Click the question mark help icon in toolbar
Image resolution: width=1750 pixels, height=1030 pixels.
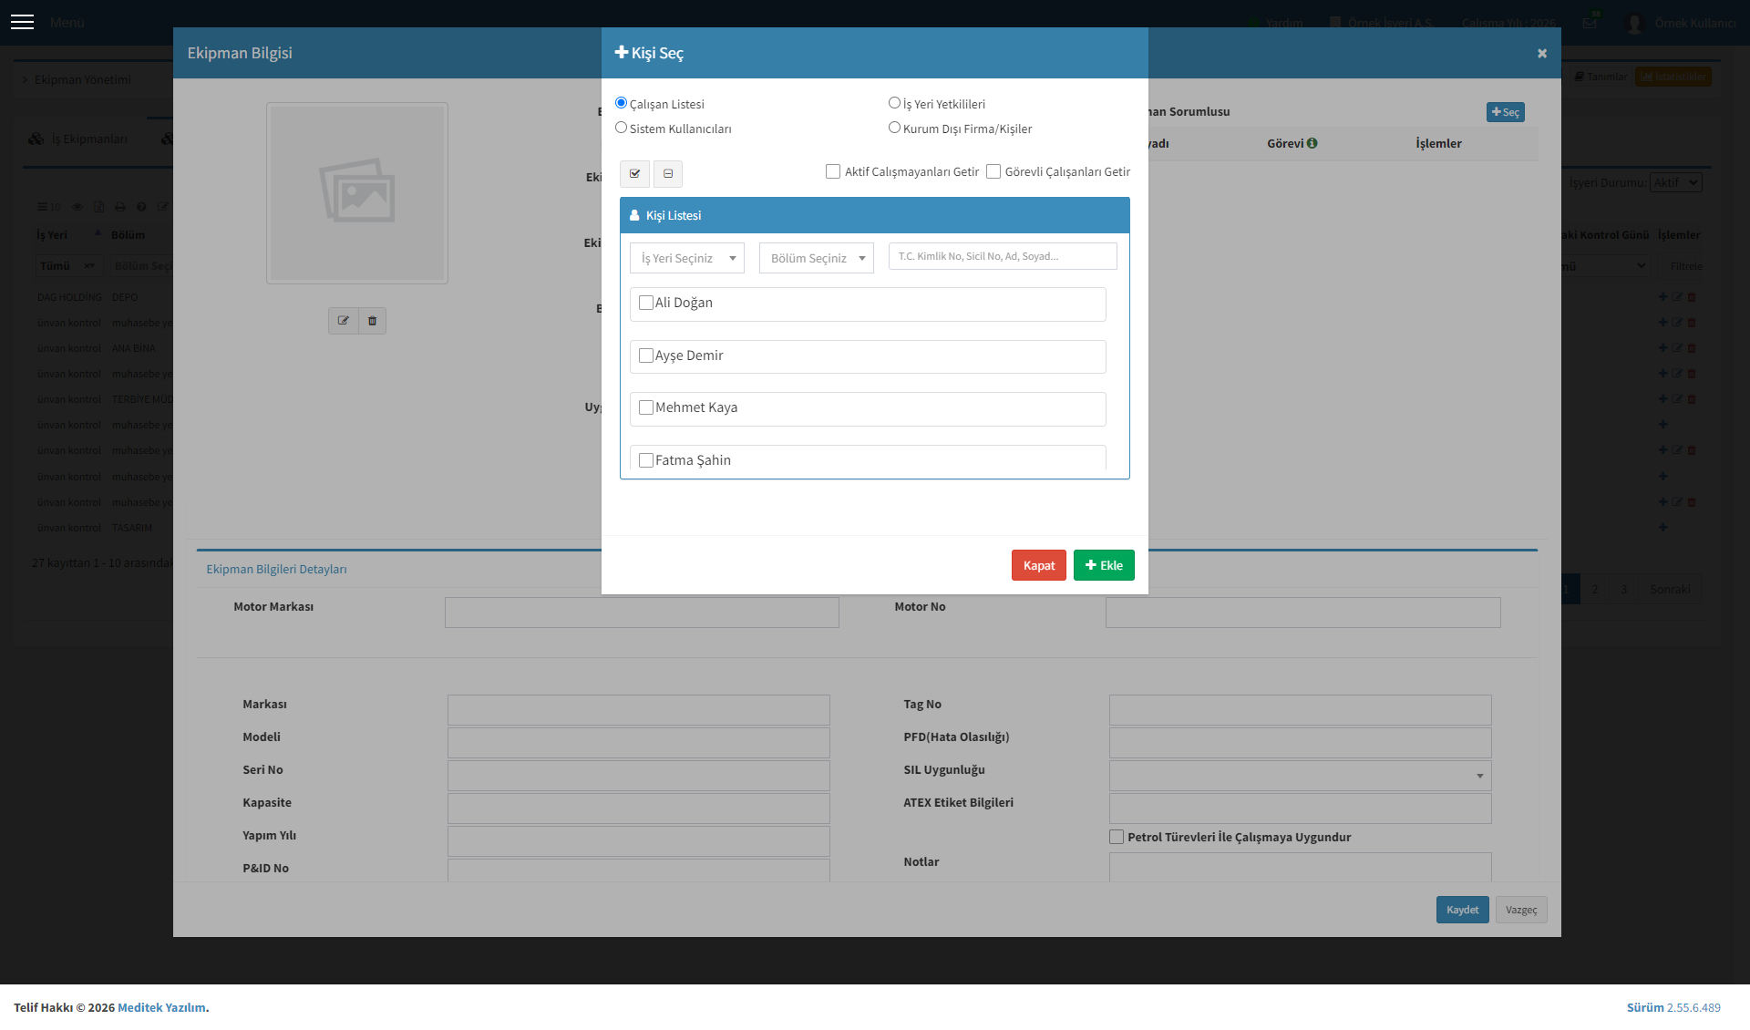pos(141,207)
